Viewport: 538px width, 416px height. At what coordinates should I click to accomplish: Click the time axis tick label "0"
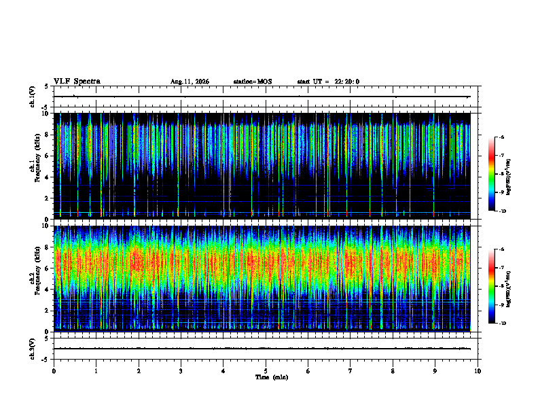click(x=54, y=371)
